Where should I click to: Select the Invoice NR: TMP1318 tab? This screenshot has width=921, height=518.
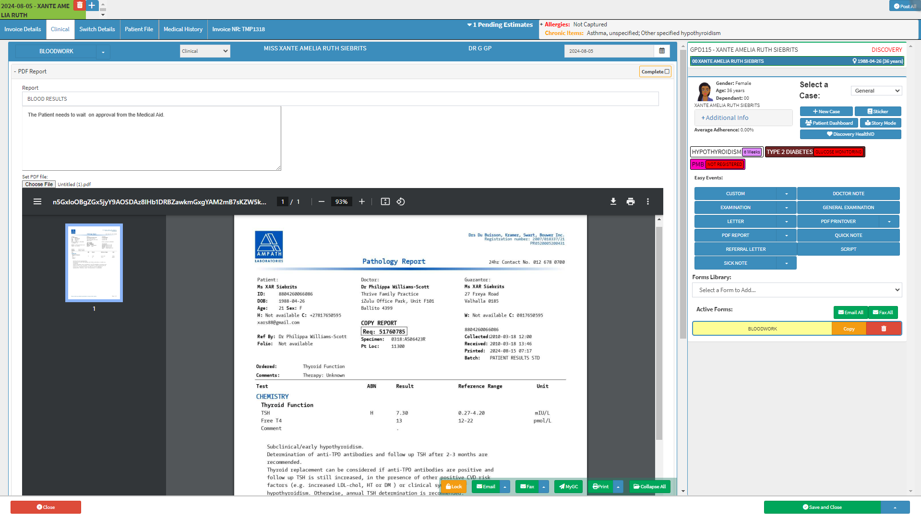(239, 29)
